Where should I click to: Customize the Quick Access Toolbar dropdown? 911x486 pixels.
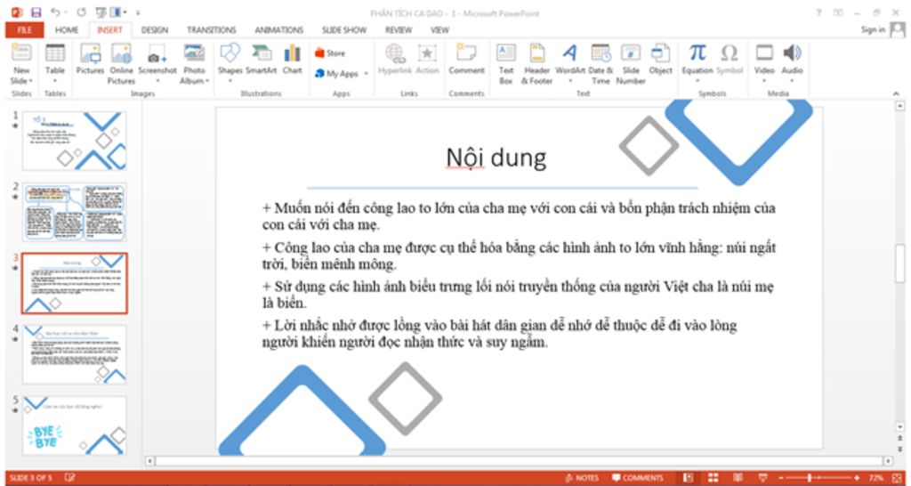tap(138, 12)
